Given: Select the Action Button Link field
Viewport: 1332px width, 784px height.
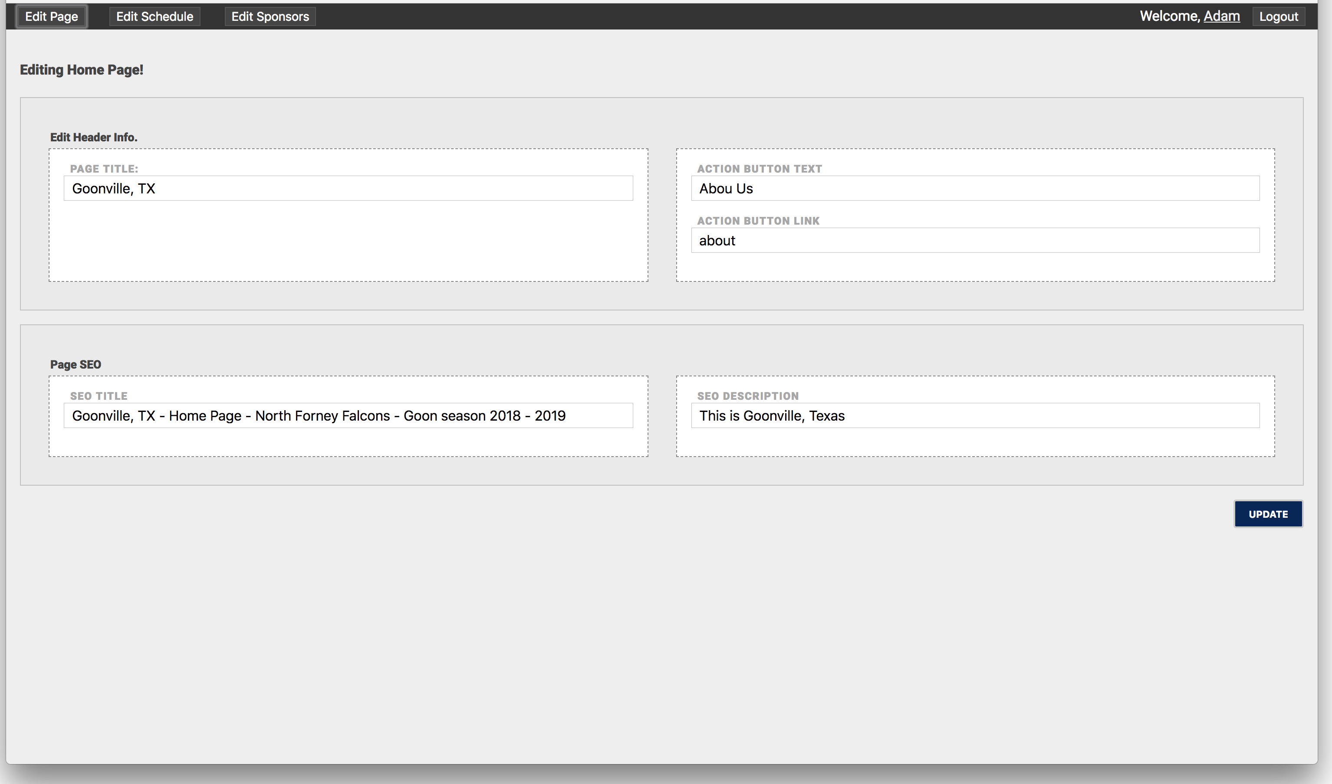Looking at the screenshot, I should tap(976, 240).
